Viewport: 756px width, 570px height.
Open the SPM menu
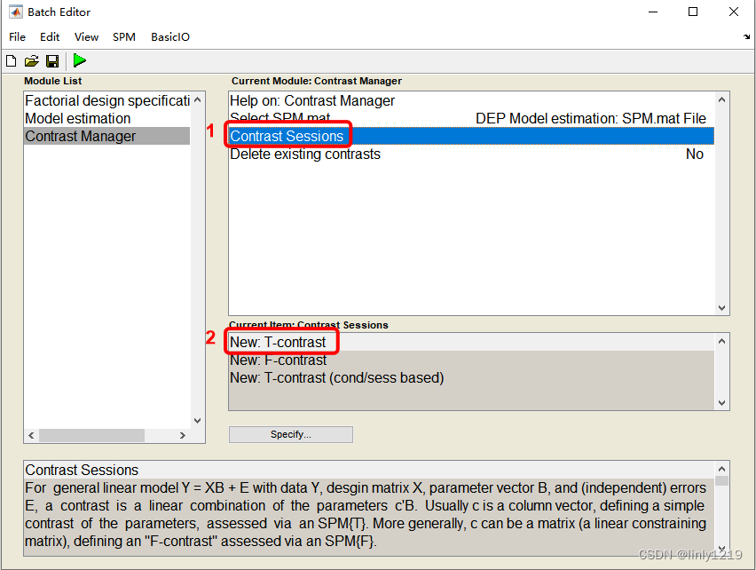pyautogui.click(x=123, y=37)
